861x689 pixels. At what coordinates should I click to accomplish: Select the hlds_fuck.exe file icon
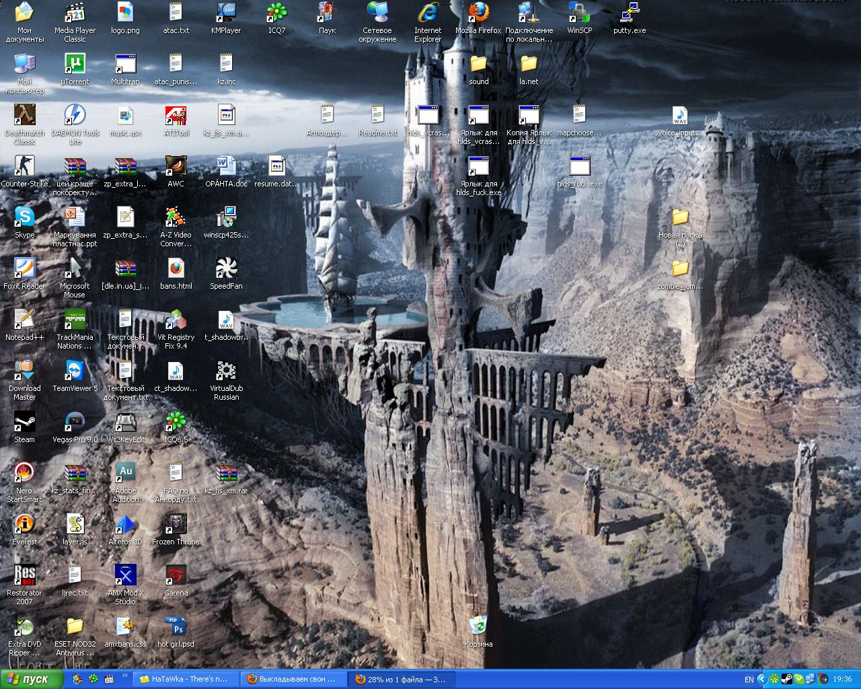(579, 172)
